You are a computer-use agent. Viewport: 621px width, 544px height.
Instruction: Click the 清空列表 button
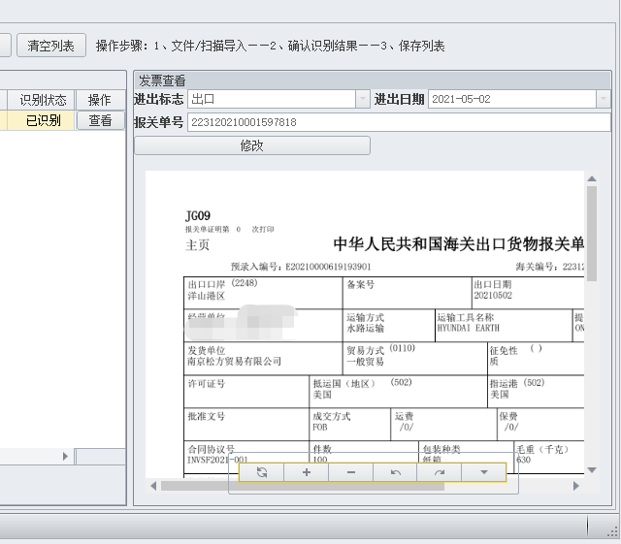coord(51,46)
